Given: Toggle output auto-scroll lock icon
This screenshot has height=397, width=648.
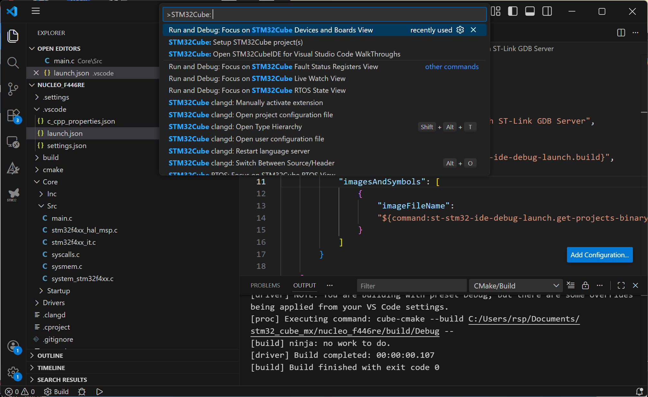Looking at the screenshot, I should (x=585, y=285).
